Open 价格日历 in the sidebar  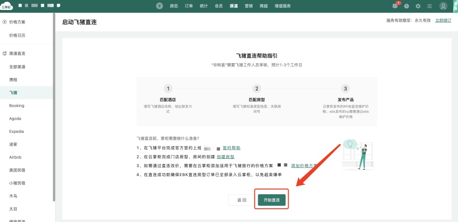click(17, 35)
